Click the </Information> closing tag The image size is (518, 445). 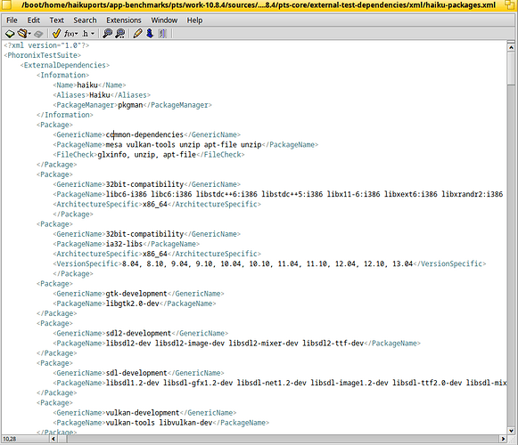(x=65, y=115)
